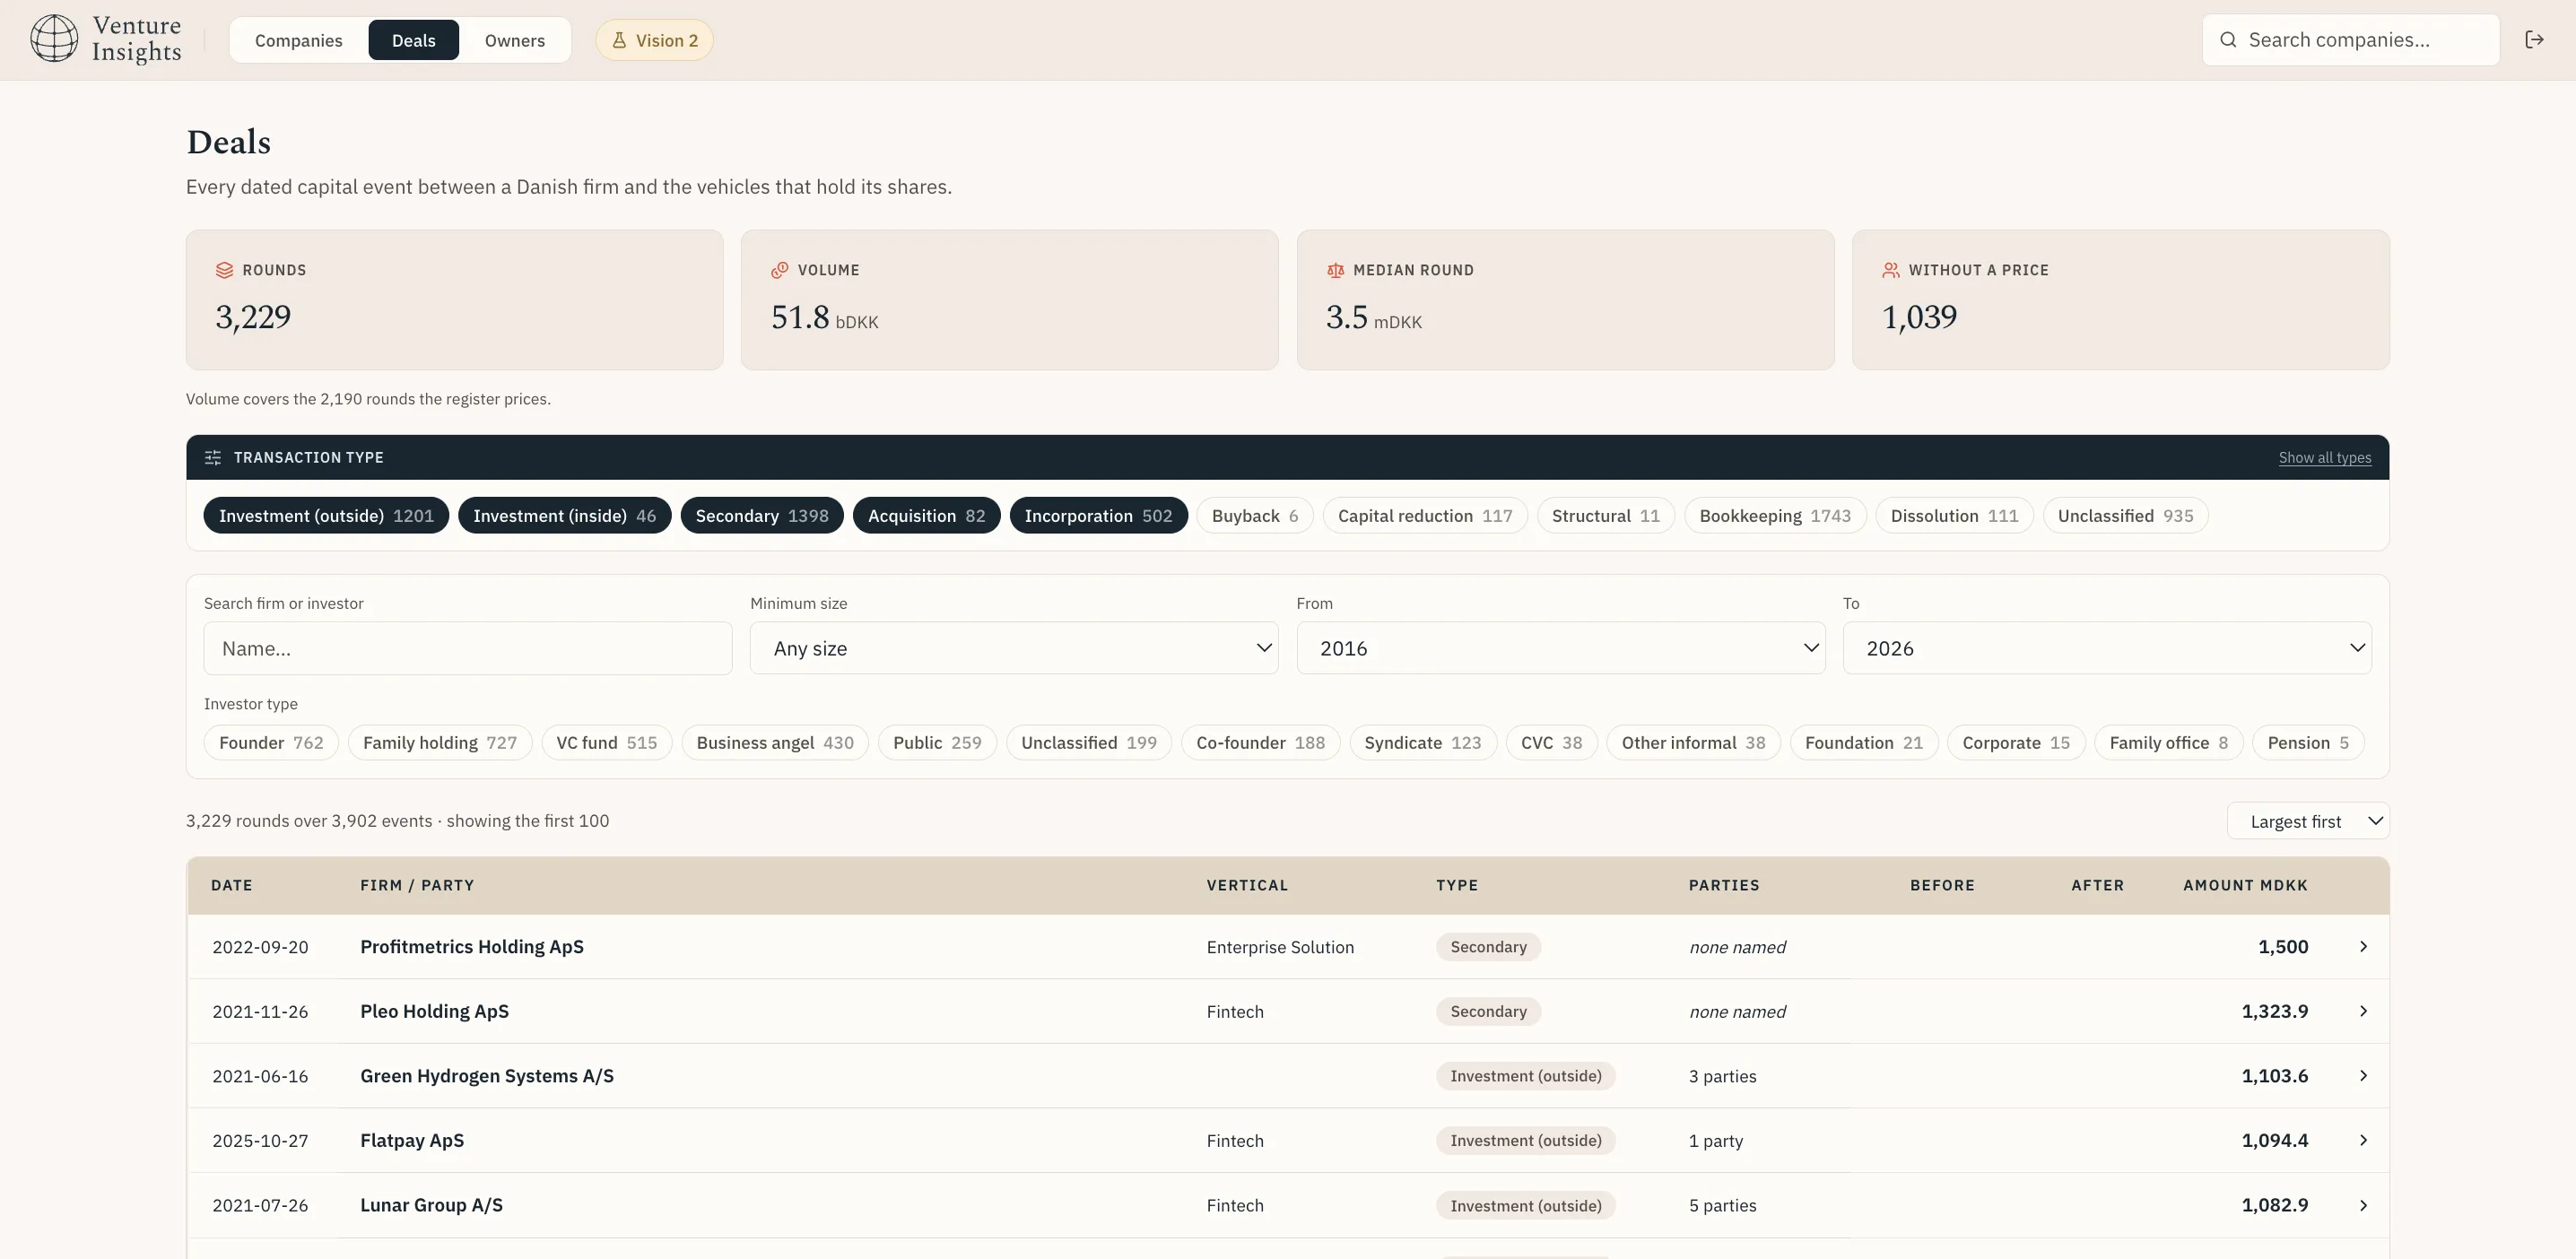Screen dimensions: 2576x1259
Task: Click the 2021-11-26 date cell
Action: coord(260,1011)
